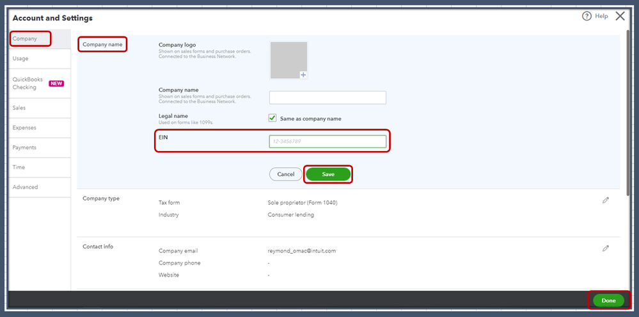Viewport: 639px width, 317px height.
Task: Add a company logo with the plus icon
Action: [303, 75]
